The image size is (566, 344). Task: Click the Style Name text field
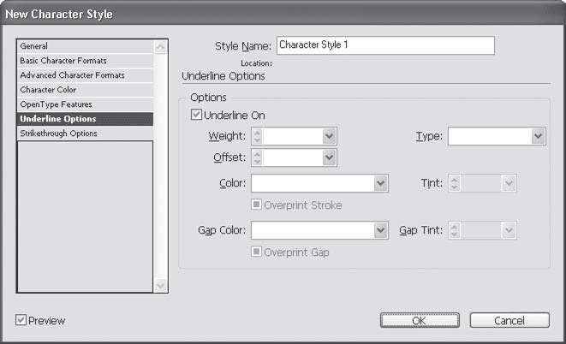[385, 45]
